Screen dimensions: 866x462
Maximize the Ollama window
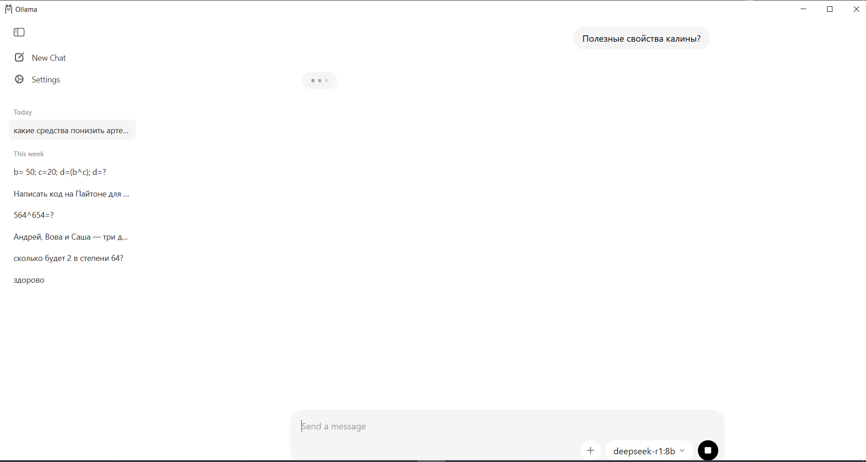[830, 9]
